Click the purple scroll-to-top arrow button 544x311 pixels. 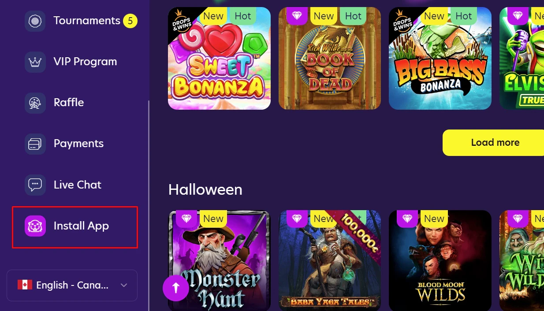[x=176, y=288]
